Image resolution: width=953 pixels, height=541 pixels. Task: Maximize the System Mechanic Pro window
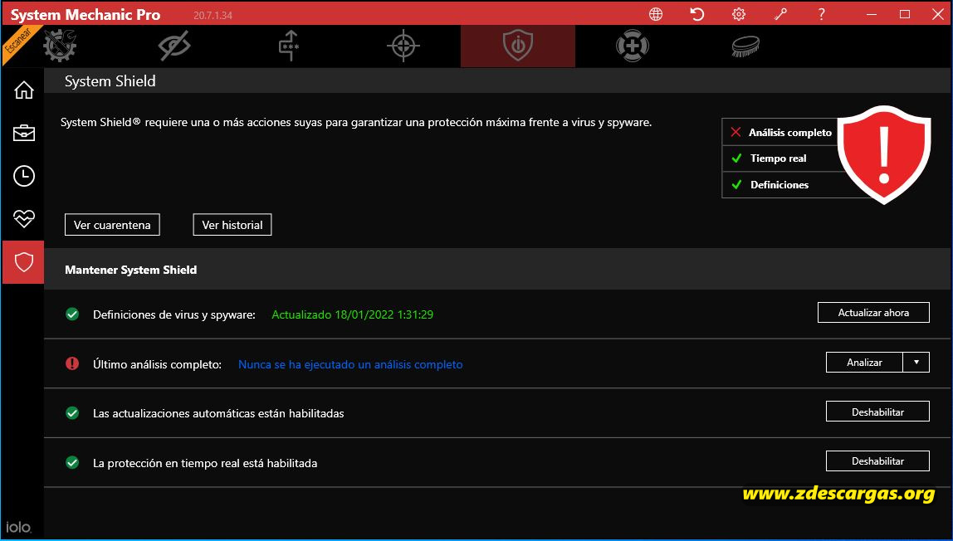coord(904,14)
